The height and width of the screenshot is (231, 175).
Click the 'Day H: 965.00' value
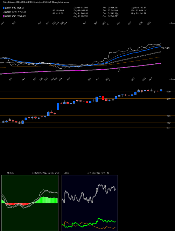81,10
